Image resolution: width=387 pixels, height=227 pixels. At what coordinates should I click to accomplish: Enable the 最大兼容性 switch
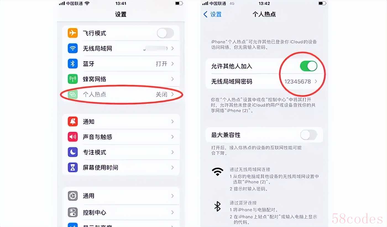pos(308,135)
